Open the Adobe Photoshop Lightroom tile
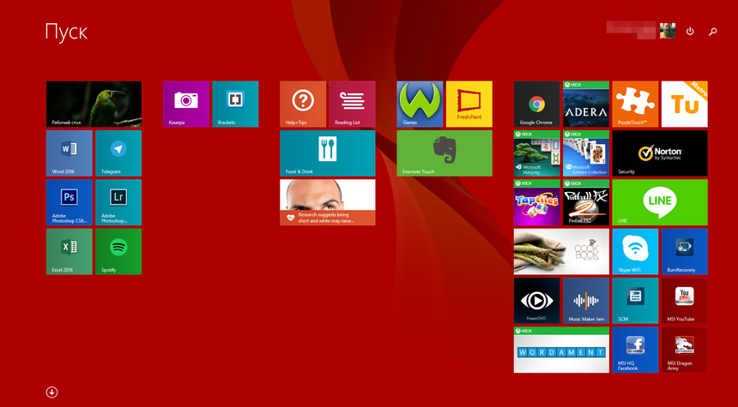 [x=118, y=202]
